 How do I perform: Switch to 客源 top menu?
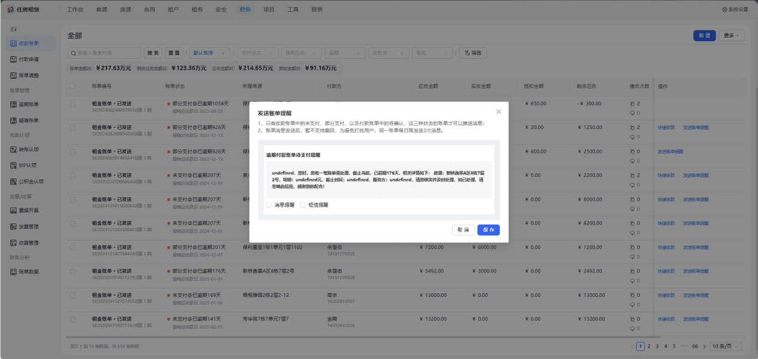point(102,10)
